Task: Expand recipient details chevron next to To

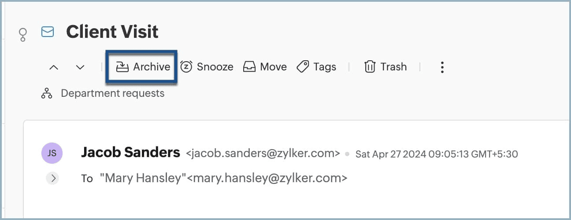Action: point(52,178)
